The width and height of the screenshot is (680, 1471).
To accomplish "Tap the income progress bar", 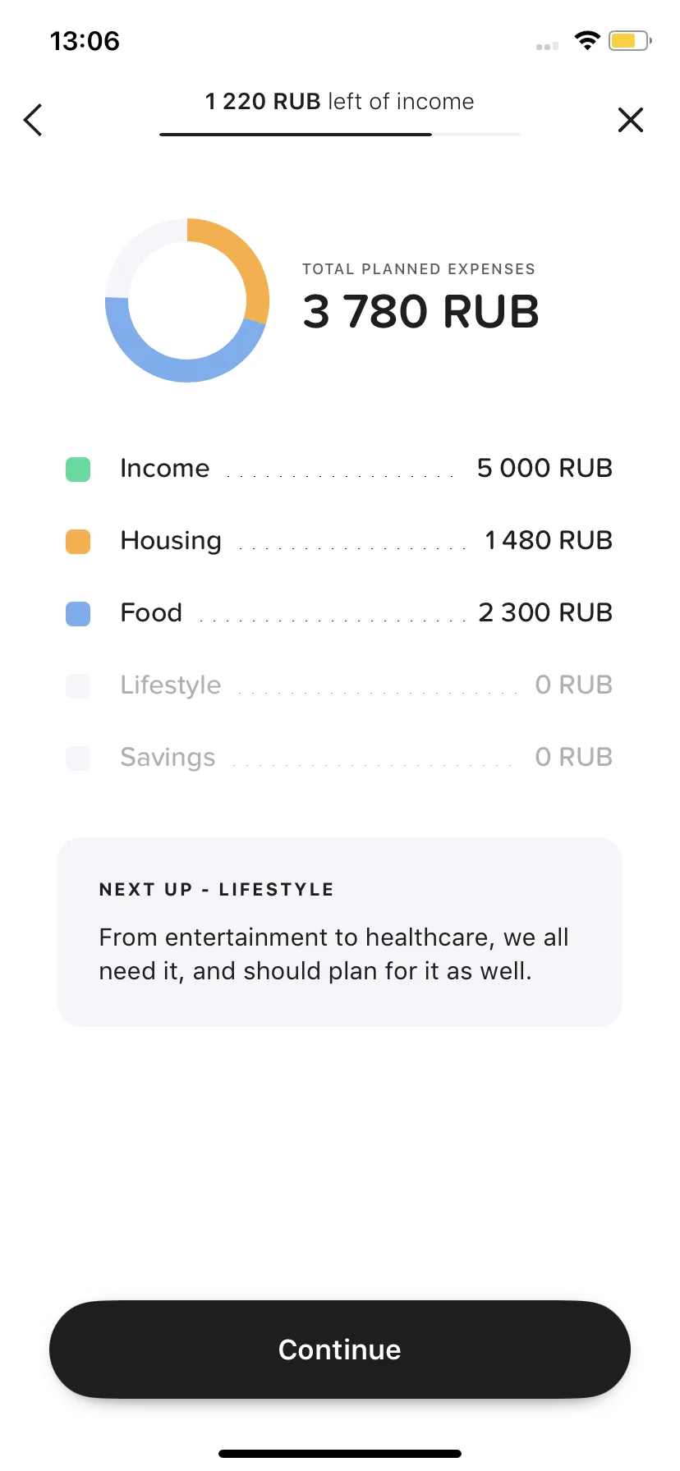I will 340,134.
